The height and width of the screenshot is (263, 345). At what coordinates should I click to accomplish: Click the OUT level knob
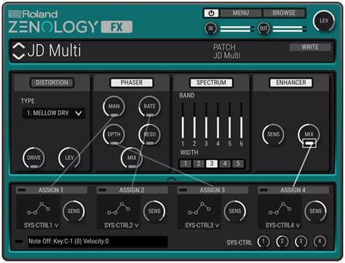[263, 28]
